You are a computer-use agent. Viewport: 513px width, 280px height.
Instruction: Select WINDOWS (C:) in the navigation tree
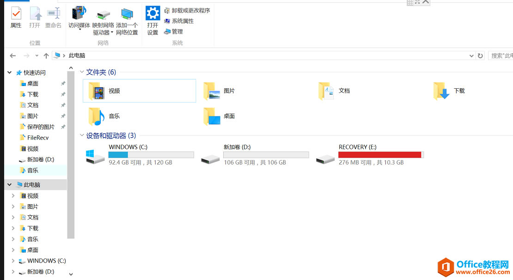[x=47, y=261]
